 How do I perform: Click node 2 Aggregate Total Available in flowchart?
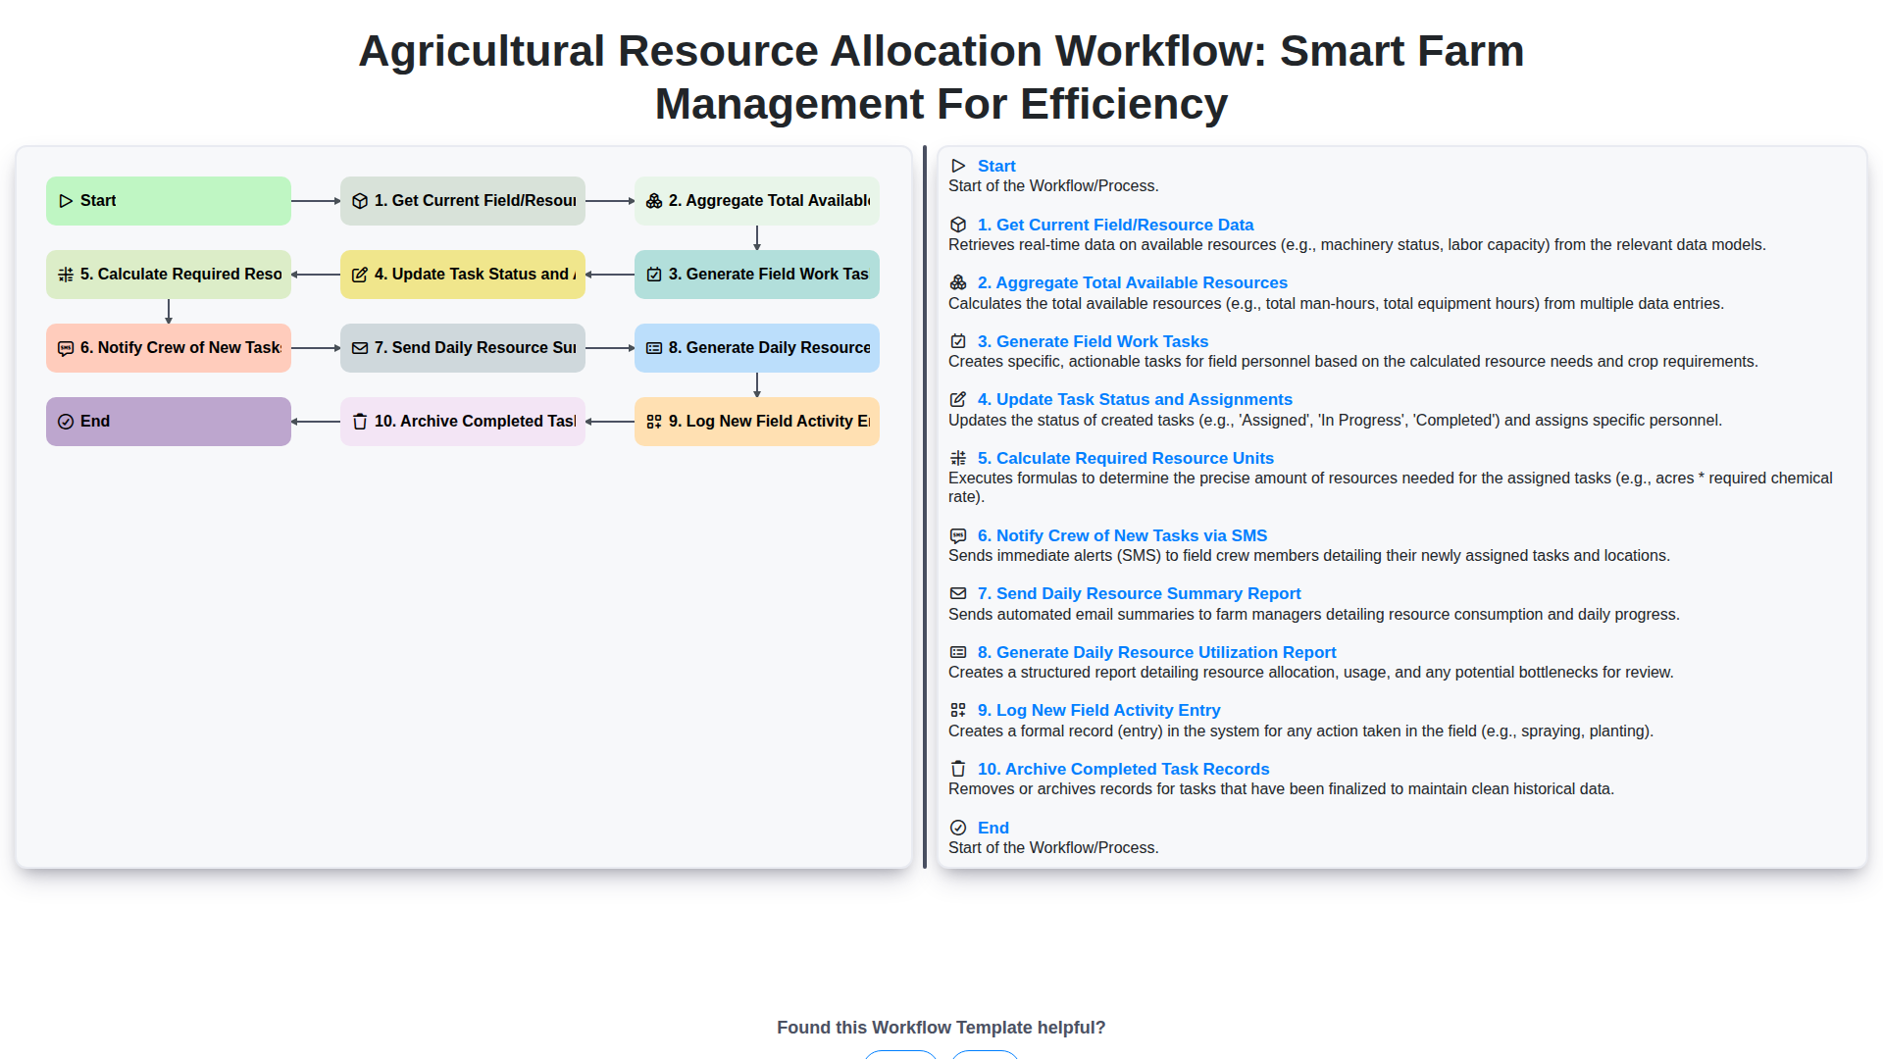[757, 201]
